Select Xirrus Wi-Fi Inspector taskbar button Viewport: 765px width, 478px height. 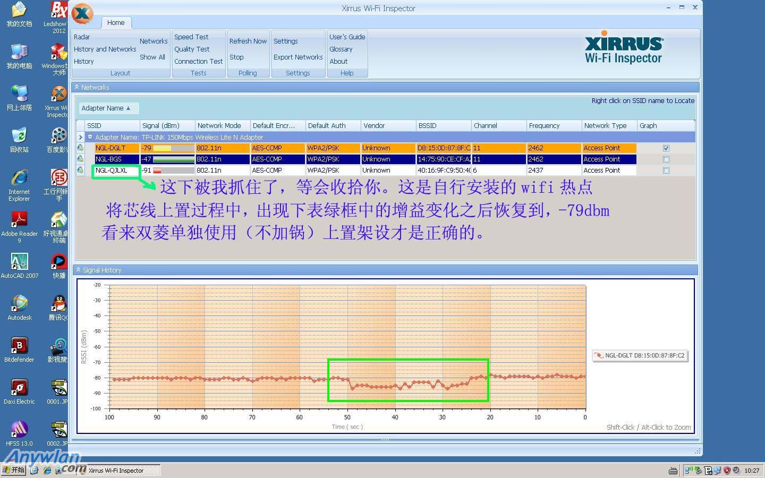[x=118, y=470]
